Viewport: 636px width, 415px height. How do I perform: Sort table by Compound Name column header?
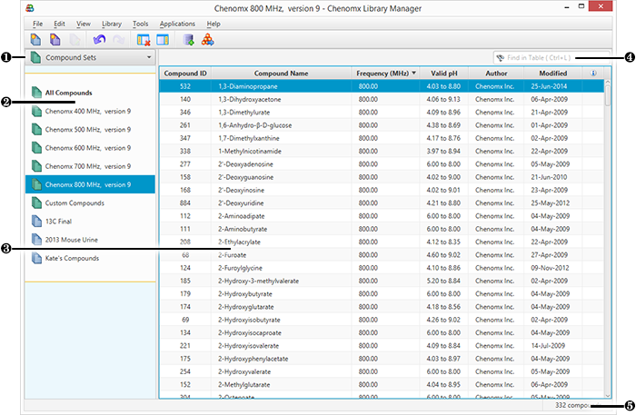(281, 73)
